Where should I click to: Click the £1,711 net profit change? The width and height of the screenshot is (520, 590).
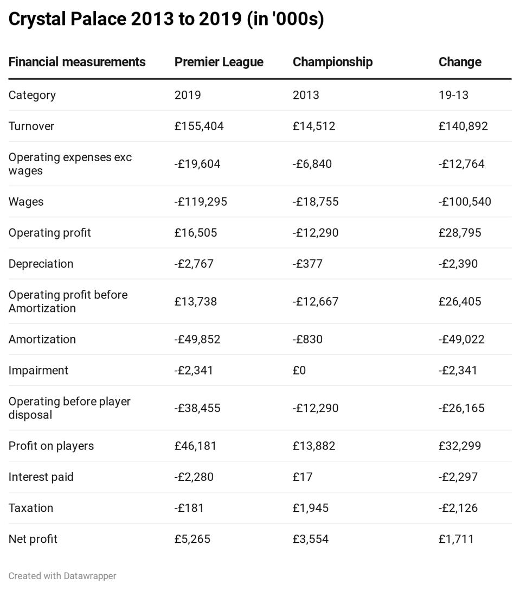tap(456, 539)
